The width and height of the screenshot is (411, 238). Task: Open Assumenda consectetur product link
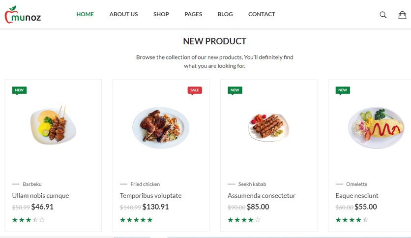(x=262, y=196)
